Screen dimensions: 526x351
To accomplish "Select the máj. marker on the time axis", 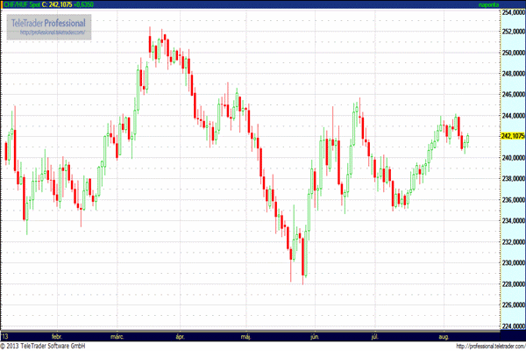I will tap(246, 336).
